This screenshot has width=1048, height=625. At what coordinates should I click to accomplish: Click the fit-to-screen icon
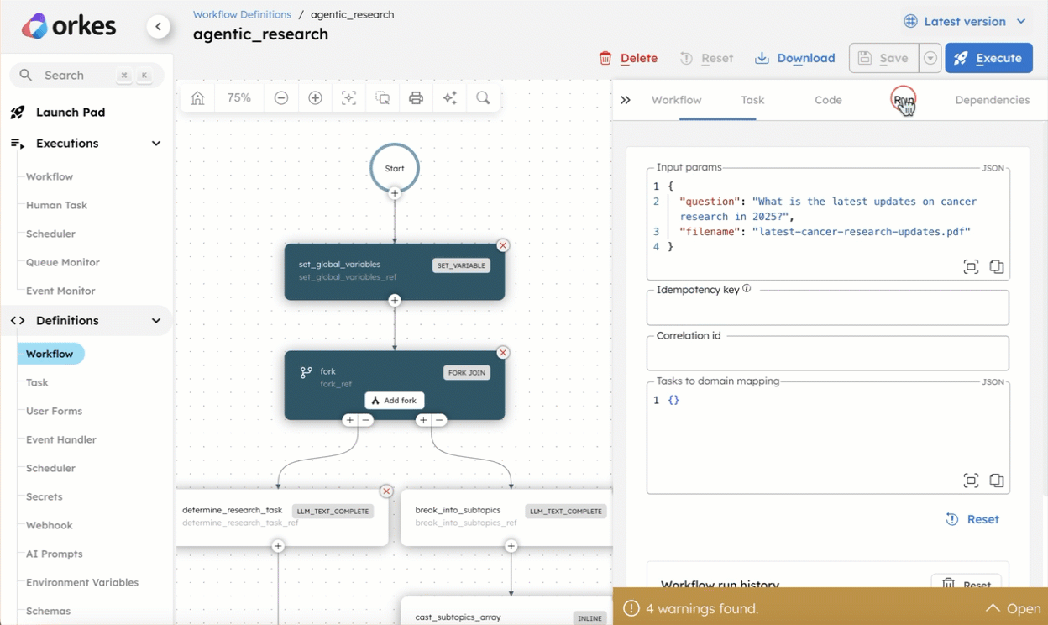(348, 98)
